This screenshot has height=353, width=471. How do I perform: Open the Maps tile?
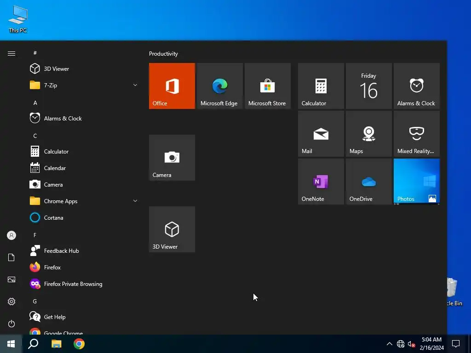tap(368, 134)
